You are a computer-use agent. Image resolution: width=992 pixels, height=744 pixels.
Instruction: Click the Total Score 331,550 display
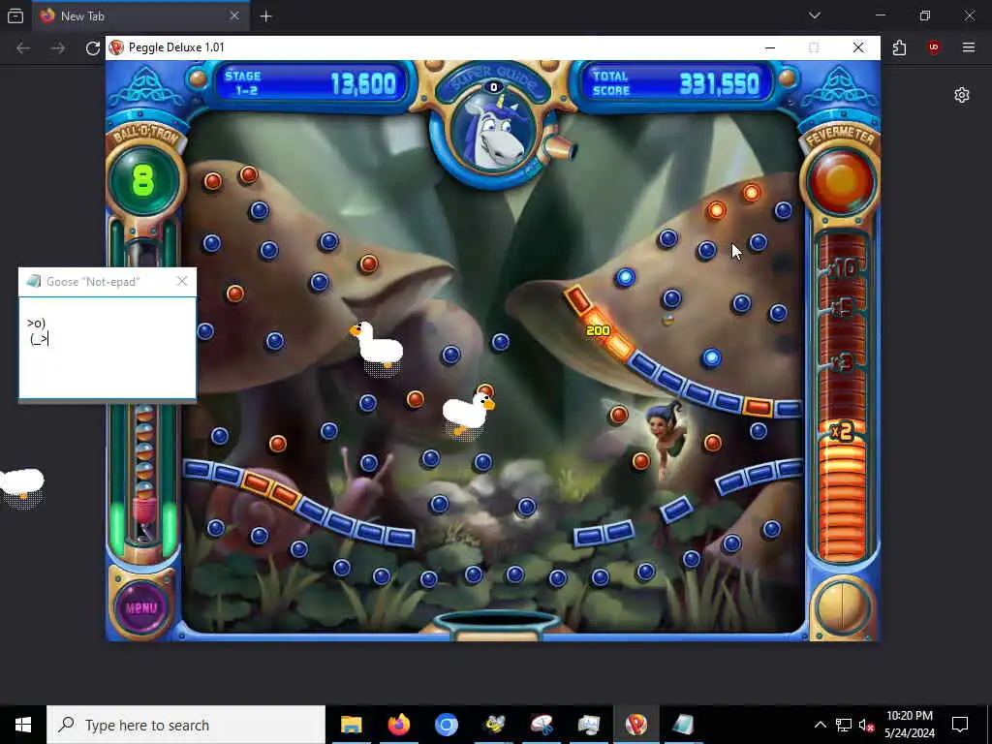(674, 83)
